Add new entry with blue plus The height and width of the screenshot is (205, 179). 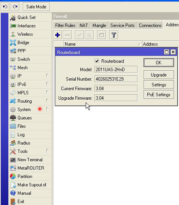(58, 35)
